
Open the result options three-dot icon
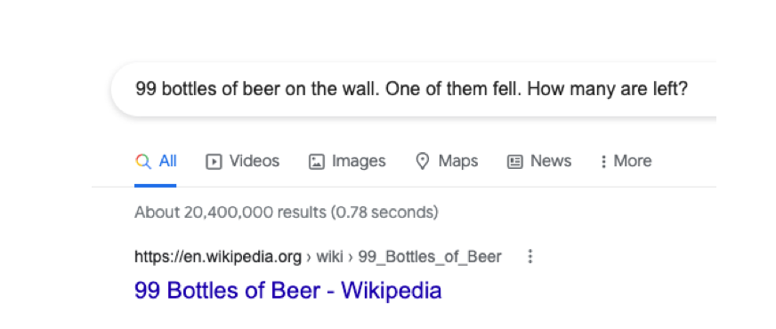pos(530,256)
